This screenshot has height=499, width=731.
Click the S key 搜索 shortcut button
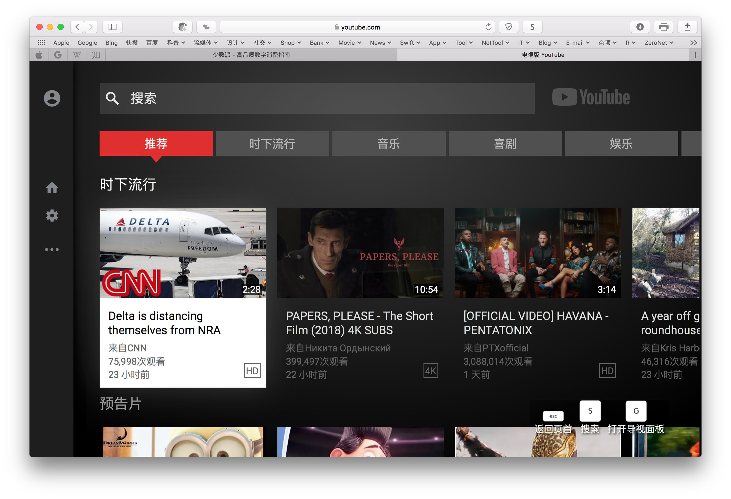click(590, 411)
